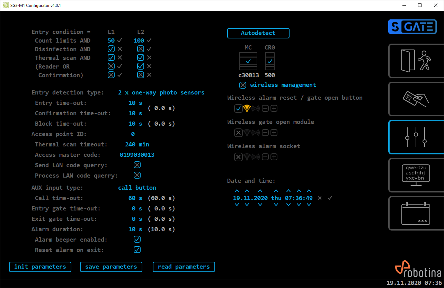Toggle Reset alarm on exit checkbox
Screen dimensions: 444x288
coord(137,250)
